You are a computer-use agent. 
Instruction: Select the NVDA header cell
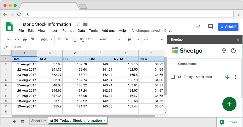tap(126, 59)
